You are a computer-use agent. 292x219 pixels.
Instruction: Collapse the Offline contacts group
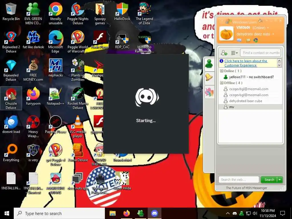[x=222, y=83]
